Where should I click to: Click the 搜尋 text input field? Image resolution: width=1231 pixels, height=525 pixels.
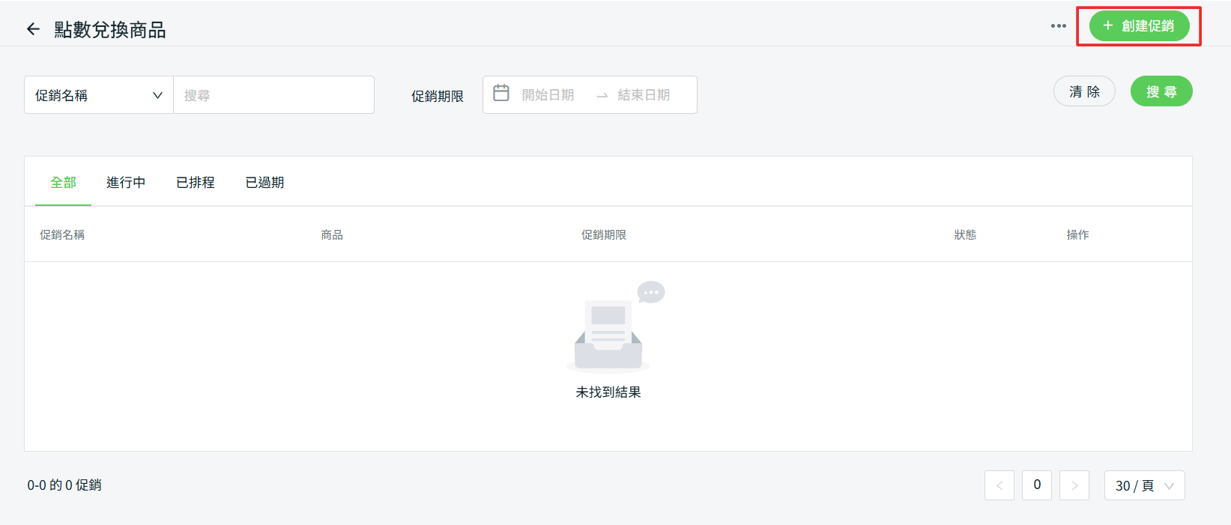pyautogui.click(x=273, y=95)
